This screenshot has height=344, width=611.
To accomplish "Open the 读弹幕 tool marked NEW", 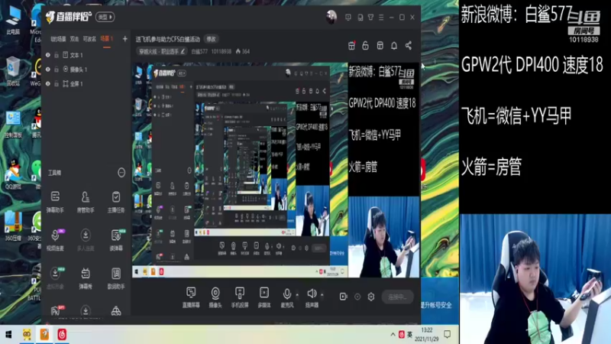I will (116, 239).
